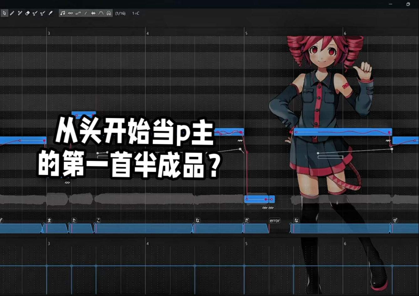
Task: Click bar 4 marker in lower parameter ruler
Action: point(147,243)
